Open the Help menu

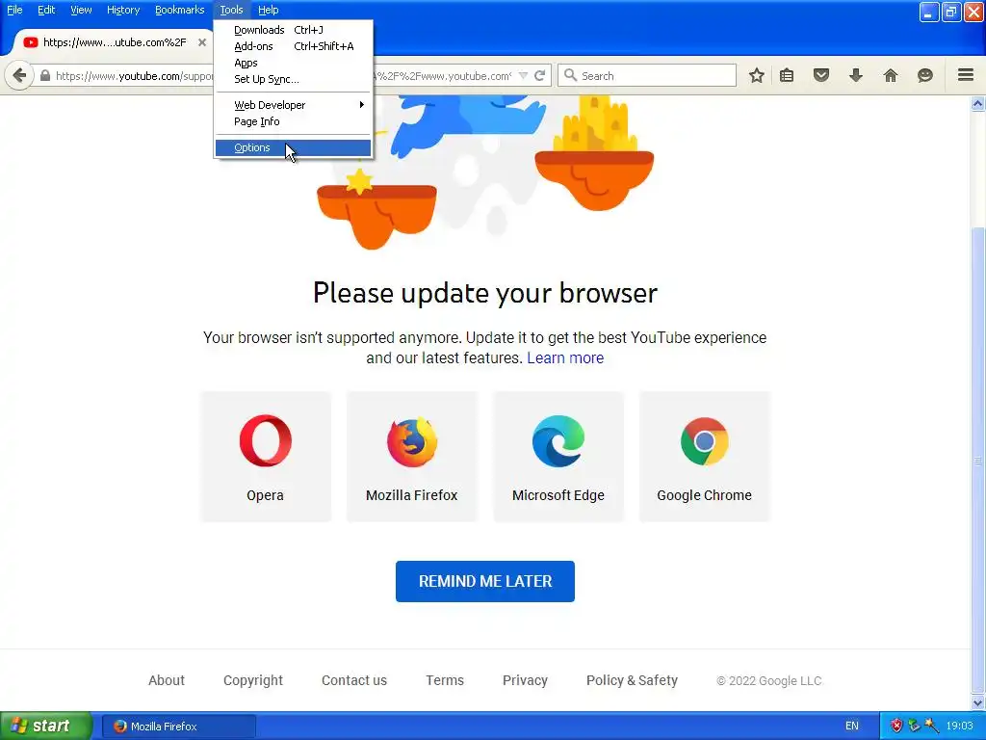[268, 10]
